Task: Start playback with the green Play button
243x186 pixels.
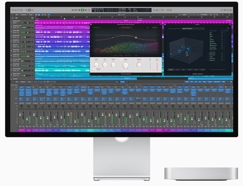Action: 83,10
